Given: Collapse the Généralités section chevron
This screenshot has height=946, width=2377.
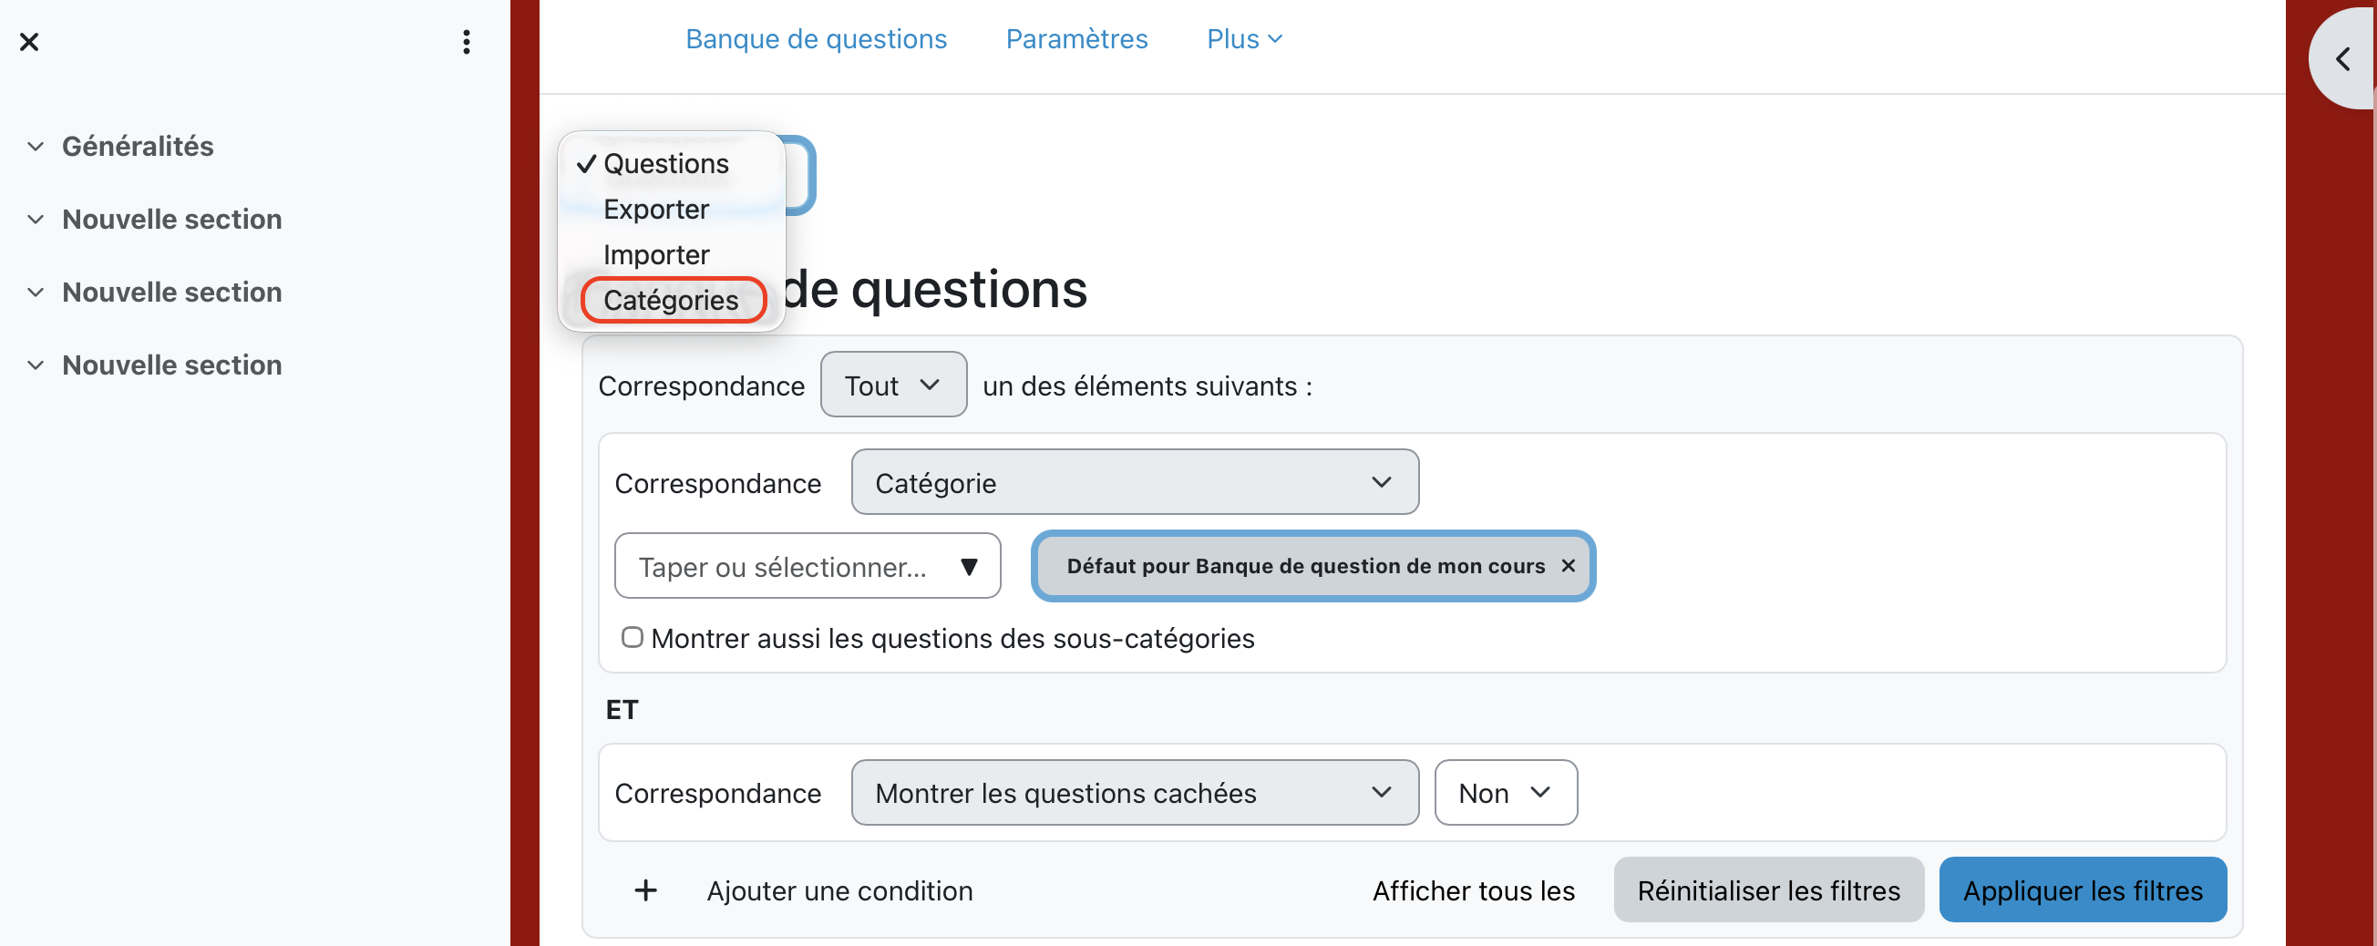Looking at the screenshot, I should [36, 147].
